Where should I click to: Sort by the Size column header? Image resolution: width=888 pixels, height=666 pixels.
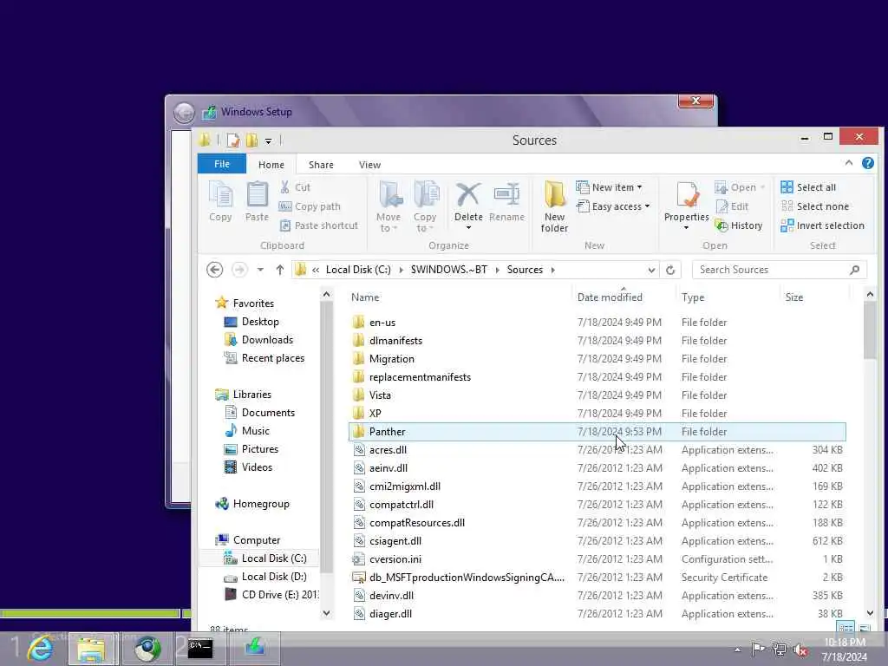pyautogui.click(x=814, y=297)
